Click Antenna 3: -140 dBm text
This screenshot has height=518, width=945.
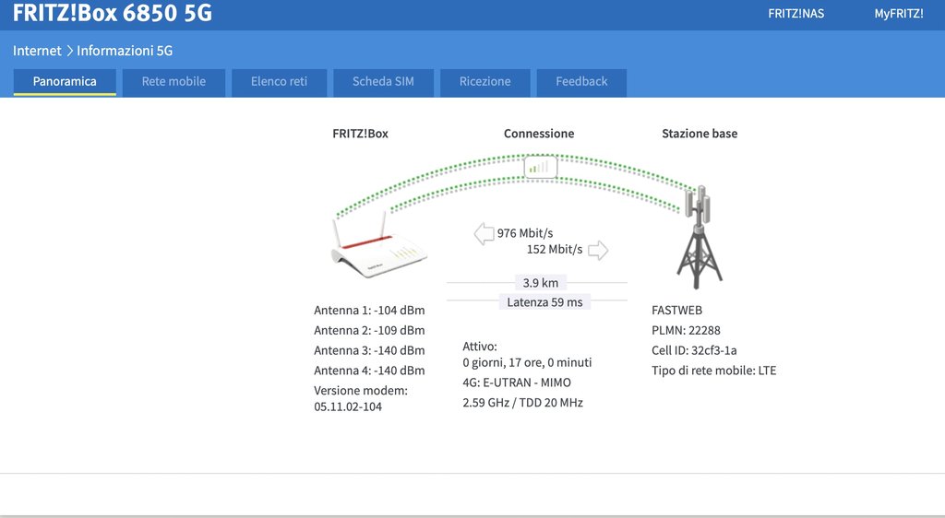(x=369, y=350)
